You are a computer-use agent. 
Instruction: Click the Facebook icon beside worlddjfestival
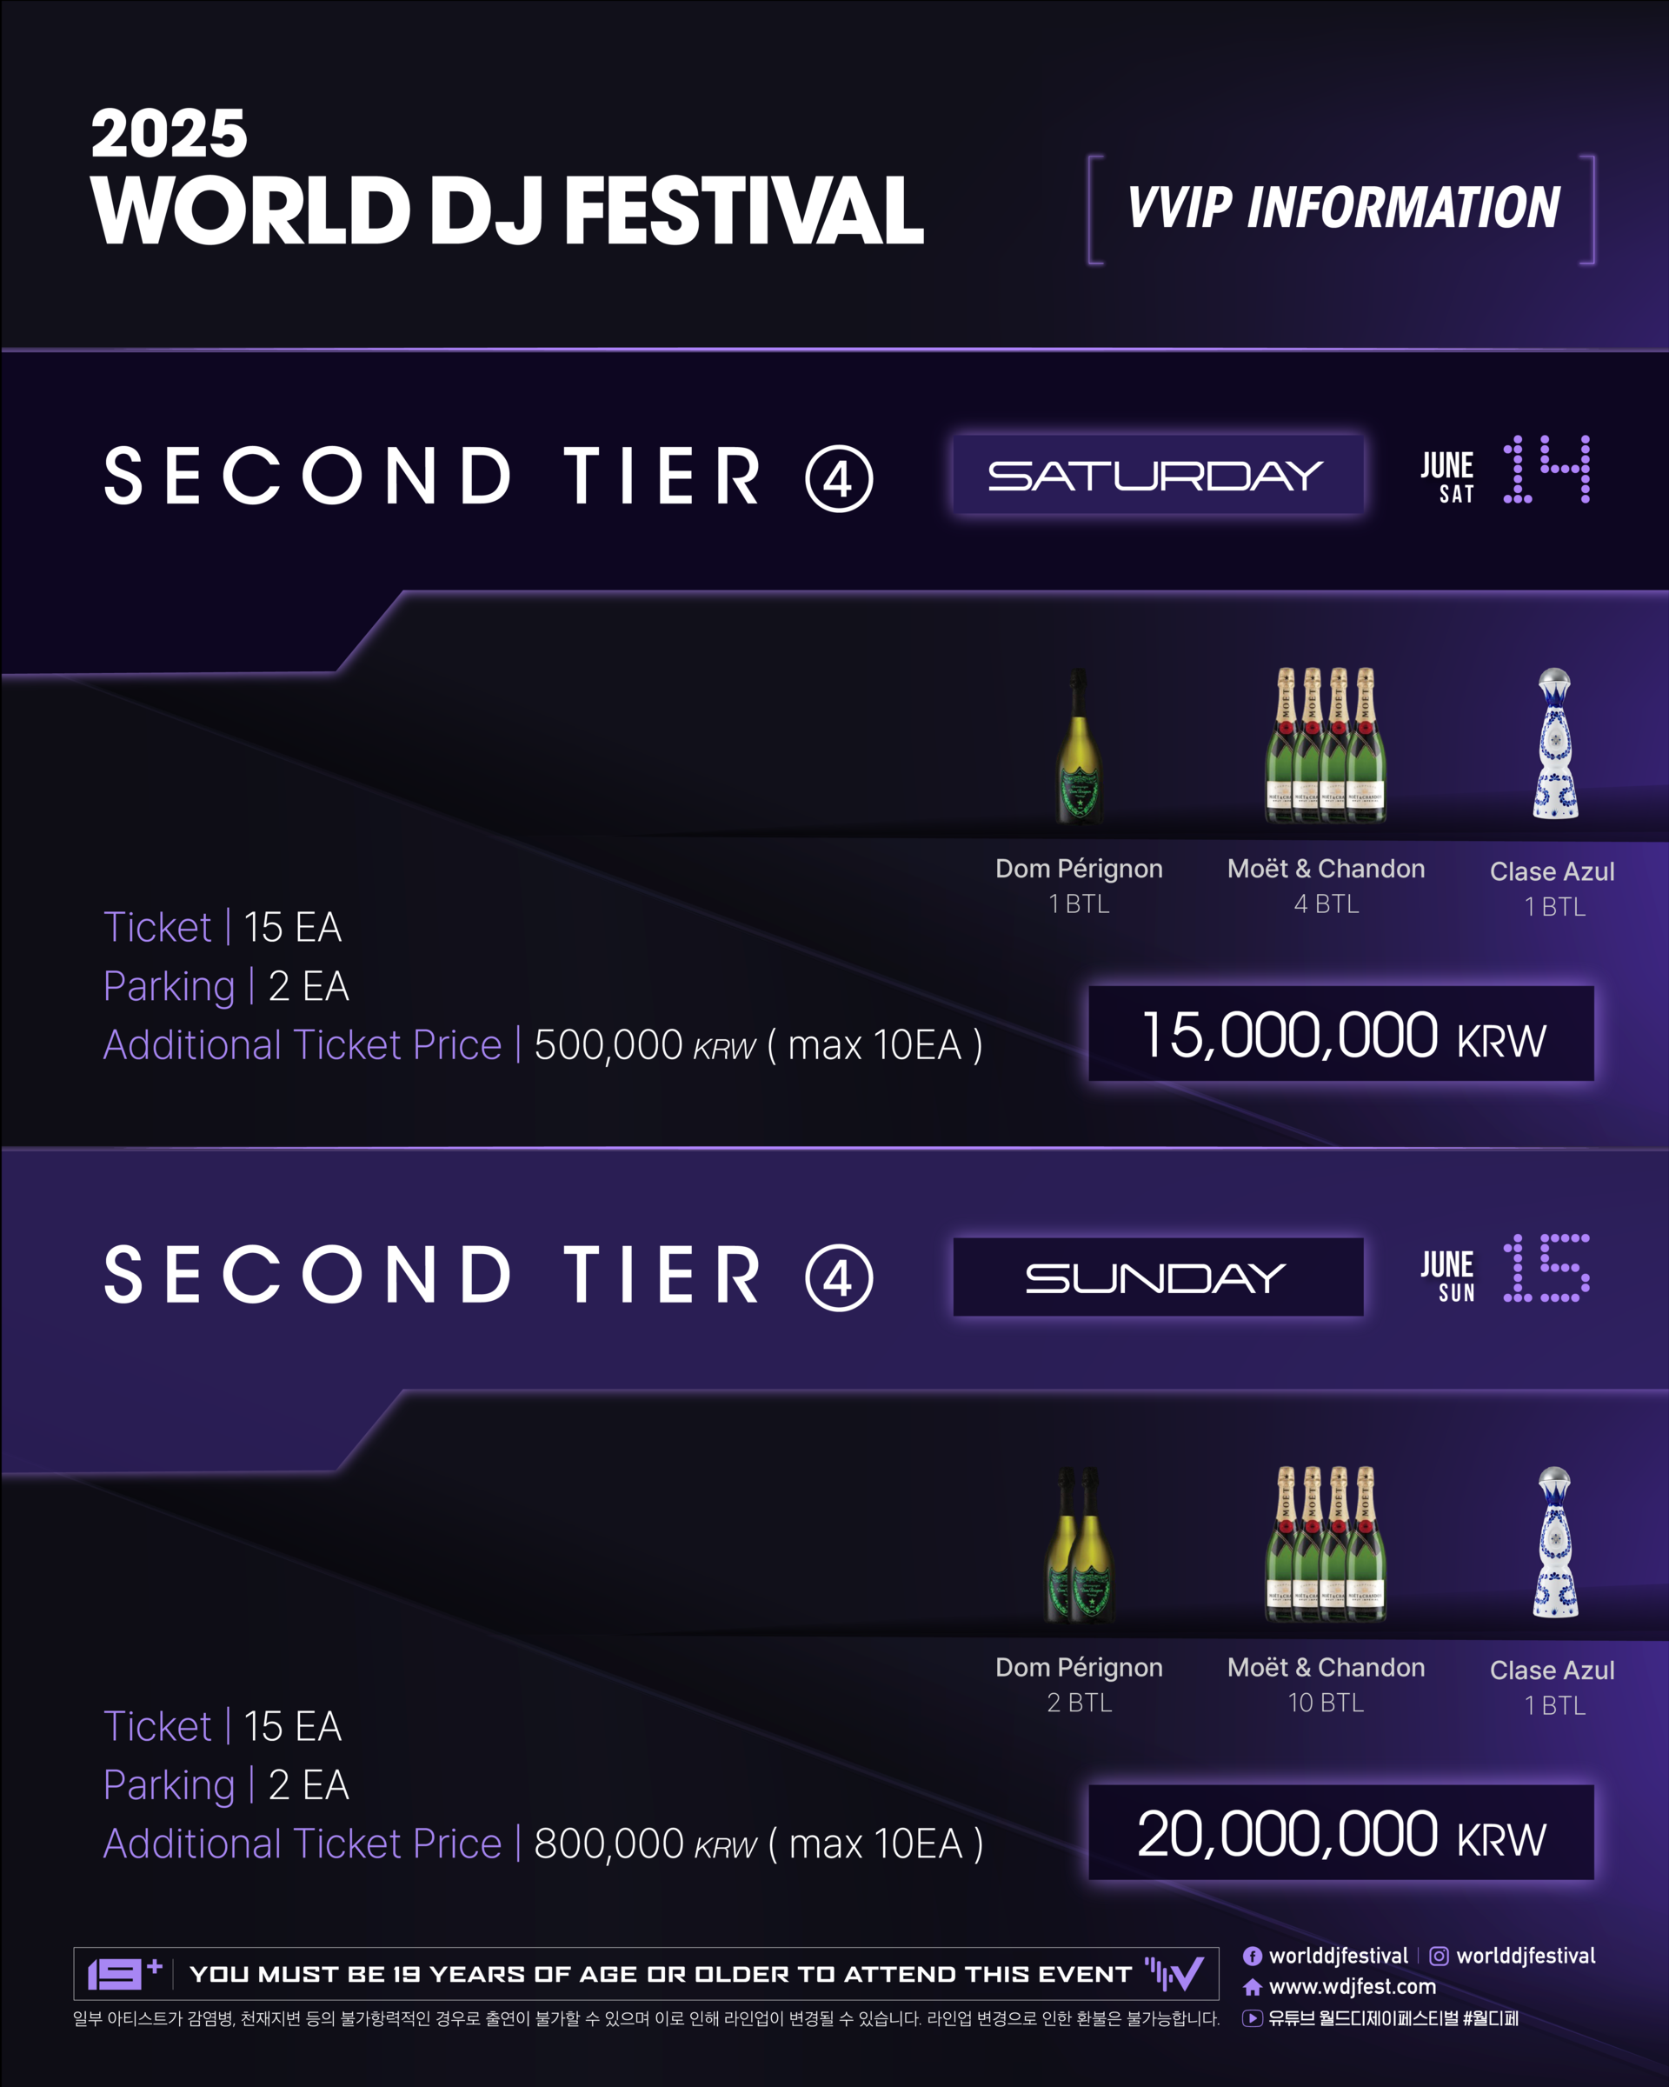[1252, 1957]
